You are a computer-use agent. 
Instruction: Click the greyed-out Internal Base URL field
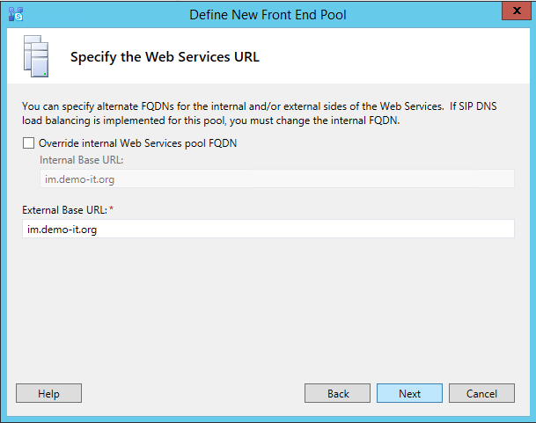(x=276, y=179)
